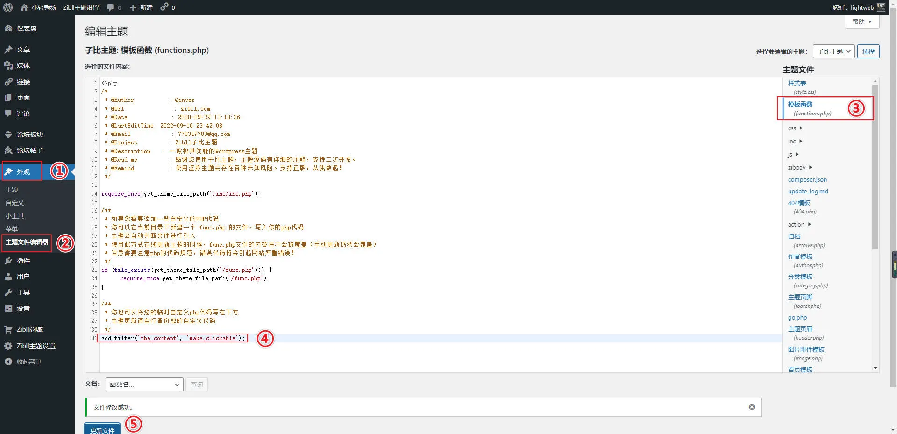Click the 工具 wrench icon
897x434 pixels.
click(x=8, y=292)
